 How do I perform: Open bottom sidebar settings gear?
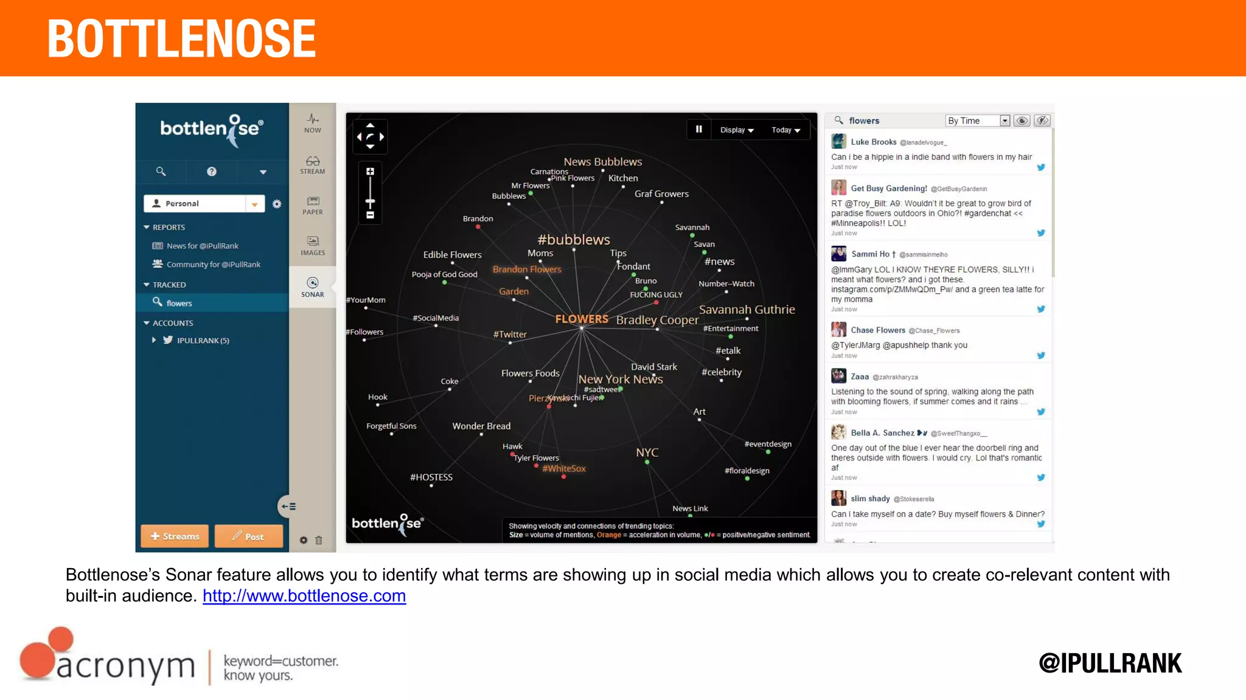click(x=304, y=540)
